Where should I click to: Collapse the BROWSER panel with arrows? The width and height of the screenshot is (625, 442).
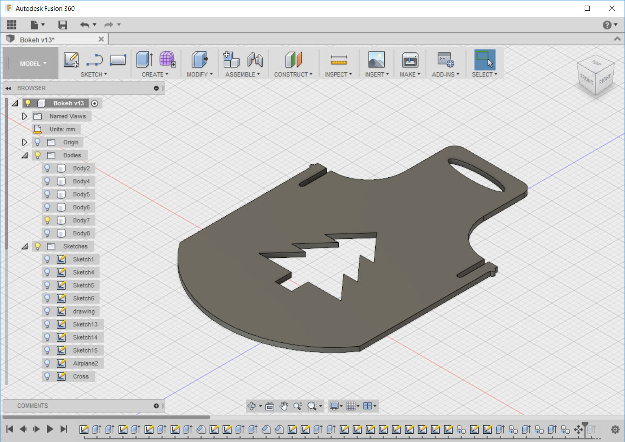click(8, 88)
